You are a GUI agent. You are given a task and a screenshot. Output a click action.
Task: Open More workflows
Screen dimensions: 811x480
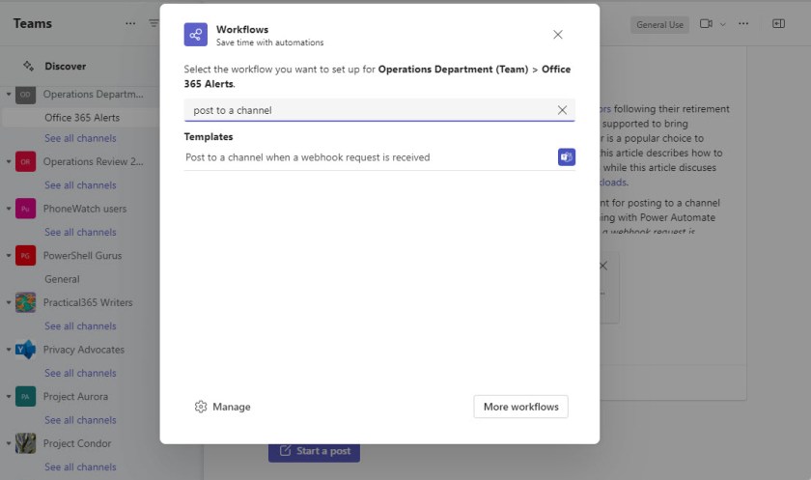pos(520,407)
